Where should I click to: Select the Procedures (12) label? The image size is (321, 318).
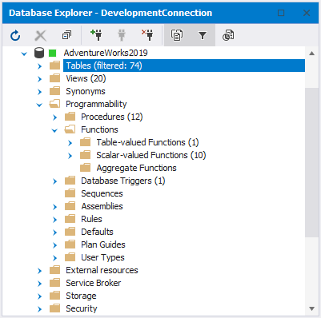click(112, 117)
